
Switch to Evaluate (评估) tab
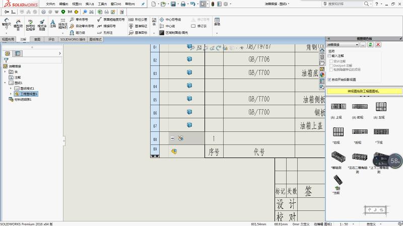click(51, 39)
